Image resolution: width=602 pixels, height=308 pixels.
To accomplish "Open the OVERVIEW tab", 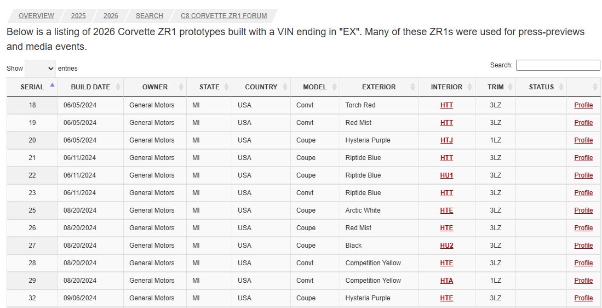I will (36, 16).
